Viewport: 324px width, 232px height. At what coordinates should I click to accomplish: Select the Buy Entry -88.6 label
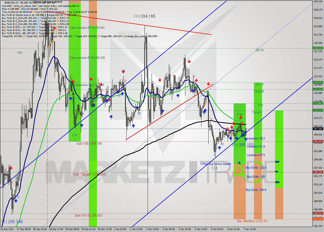256,190
